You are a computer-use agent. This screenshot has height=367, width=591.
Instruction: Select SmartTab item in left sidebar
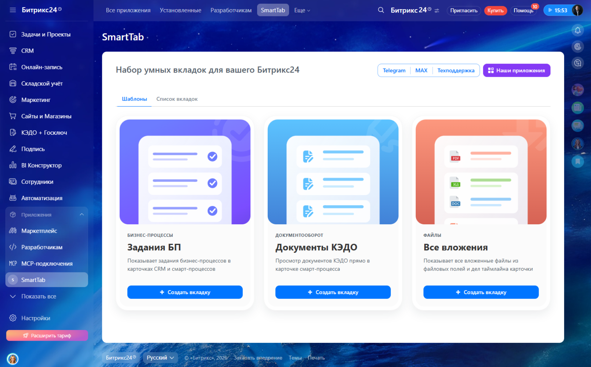(47, 280)
